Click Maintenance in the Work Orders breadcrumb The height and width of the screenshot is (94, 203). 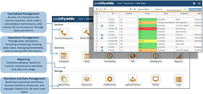point(129,4)
